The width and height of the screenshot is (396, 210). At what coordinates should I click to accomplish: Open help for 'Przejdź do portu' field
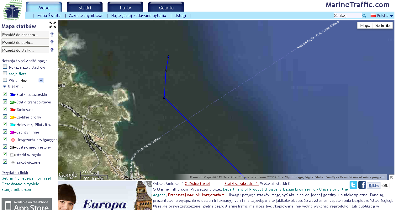point(52,42)
